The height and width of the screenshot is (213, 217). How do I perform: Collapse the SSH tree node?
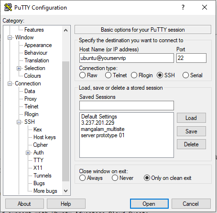tap(19, 122)
